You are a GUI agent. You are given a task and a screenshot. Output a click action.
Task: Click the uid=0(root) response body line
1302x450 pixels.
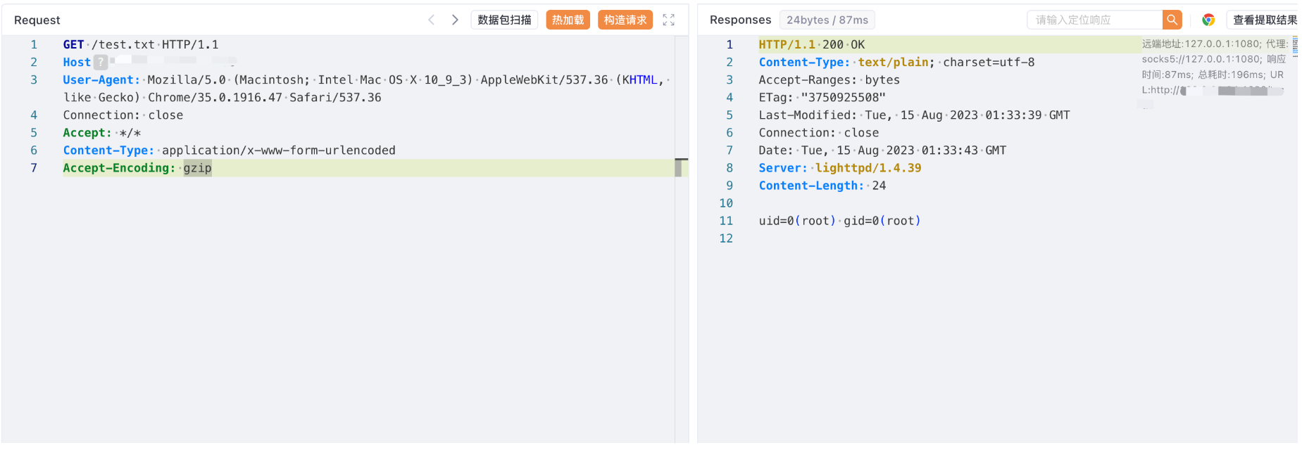pyautogui.click(x=839, y=221)
